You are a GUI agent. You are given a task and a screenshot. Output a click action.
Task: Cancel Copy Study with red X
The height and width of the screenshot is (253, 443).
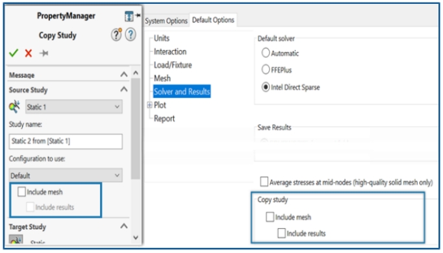(x=28, y=53)
